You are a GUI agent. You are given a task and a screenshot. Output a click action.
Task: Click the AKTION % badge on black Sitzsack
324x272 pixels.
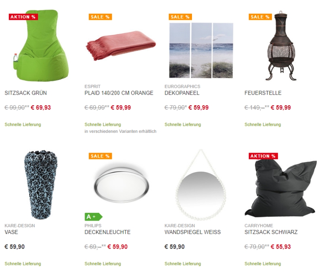coord(263,156)
